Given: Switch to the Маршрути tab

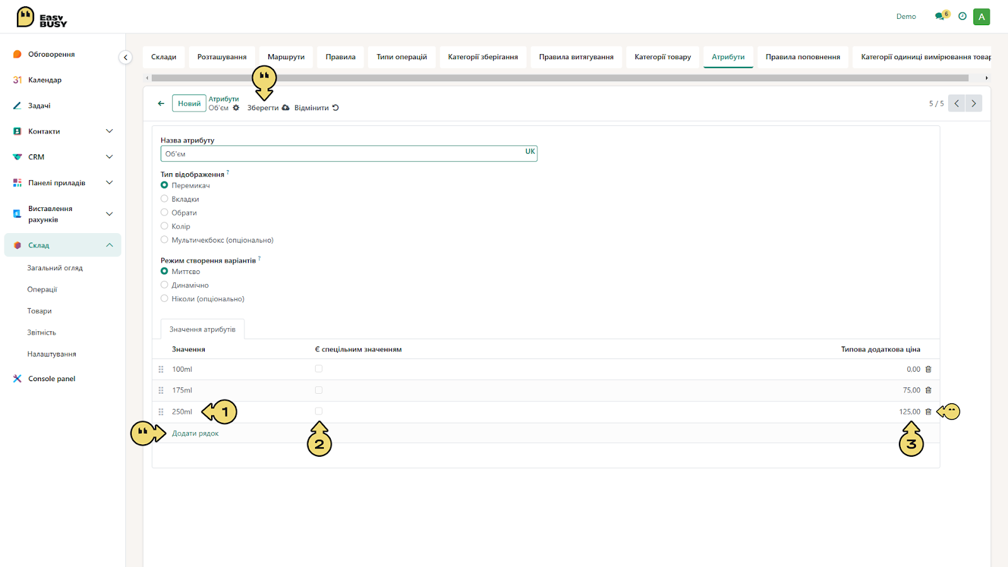Looking at the screenshot, I should tap(286, 57).
